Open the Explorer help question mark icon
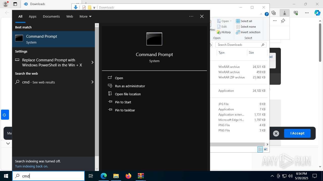 click(x=266, y=14)
